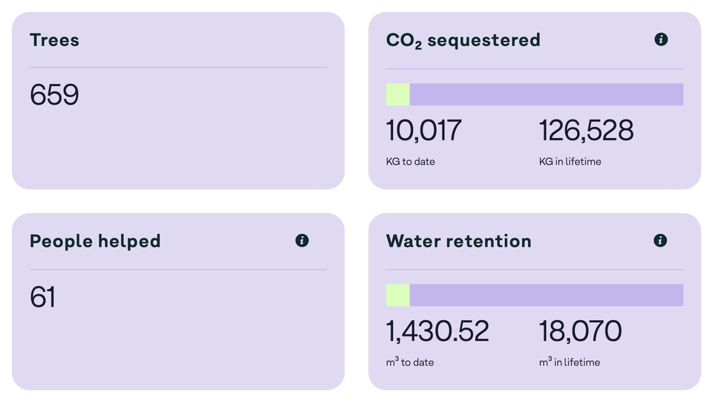The width and height of the screenshot is (713, 401).
Task: Click the 659 trees count
Action: coord(54,95)
